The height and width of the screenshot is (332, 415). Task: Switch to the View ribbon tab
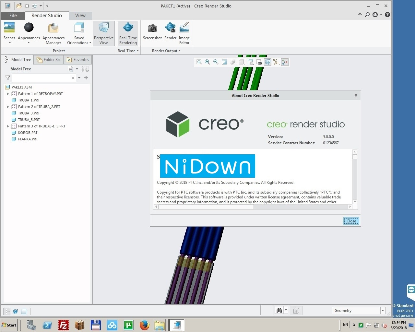click(x=80, y=16)
